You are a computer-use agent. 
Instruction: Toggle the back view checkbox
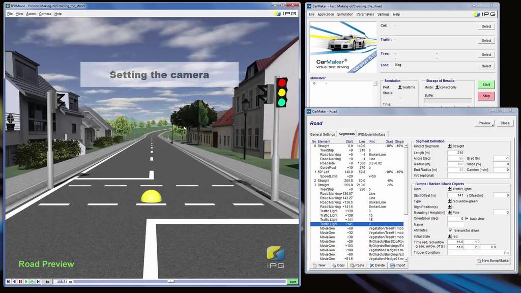coord(467,218)
